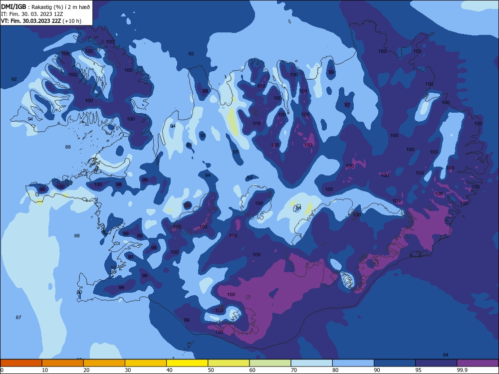The height and width of the screenshot is (374, 499).
Task: Click the dark blue 90–95 legend swatch
Action: 395,363
